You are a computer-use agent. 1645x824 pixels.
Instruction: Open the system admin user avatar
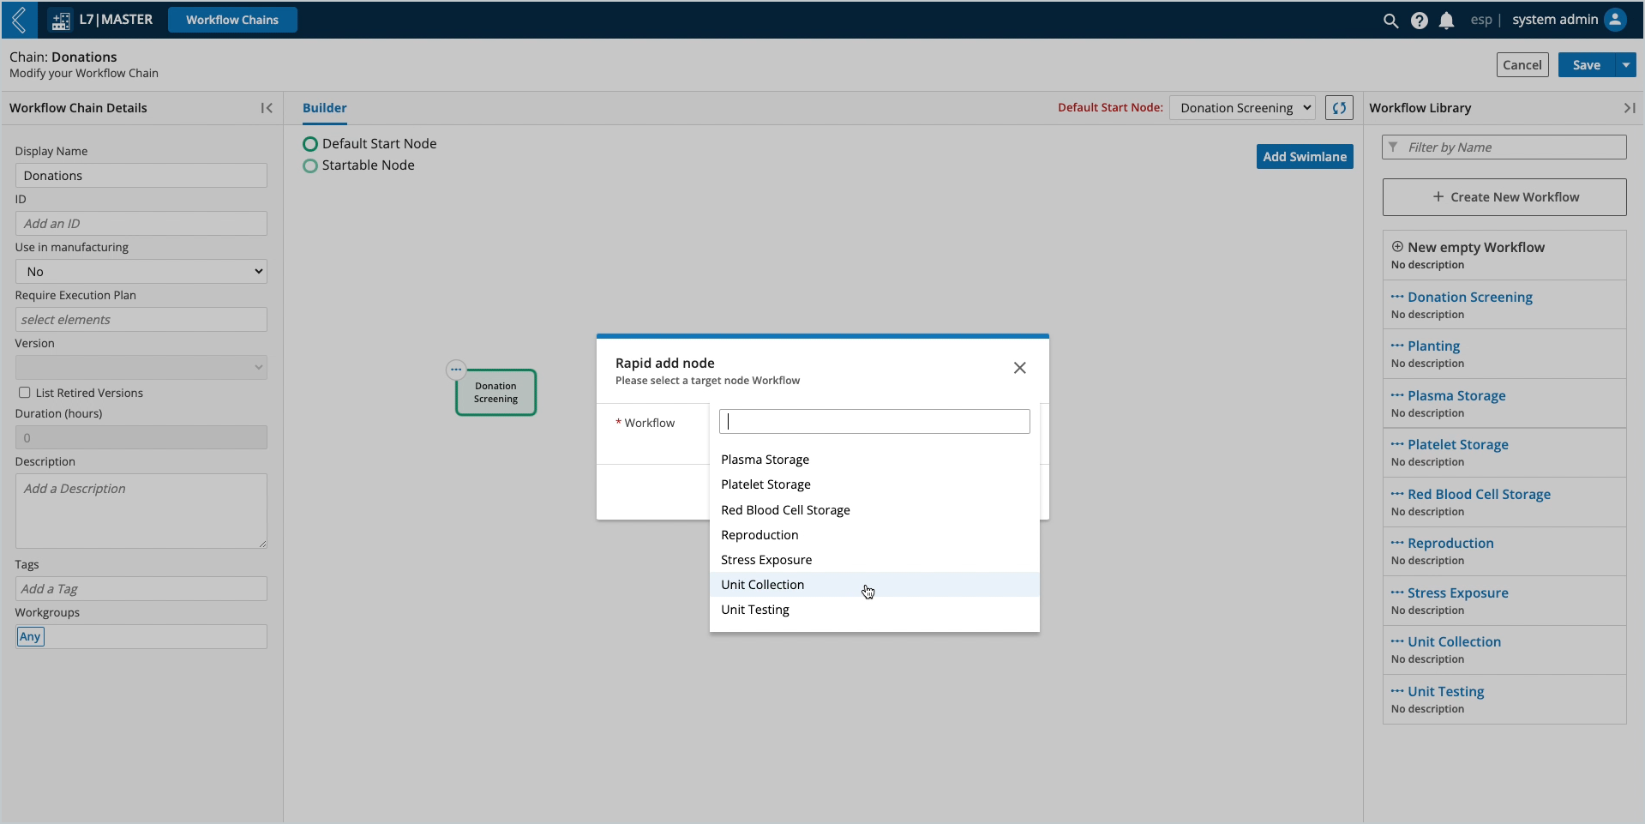click(x=1615, y=20)
